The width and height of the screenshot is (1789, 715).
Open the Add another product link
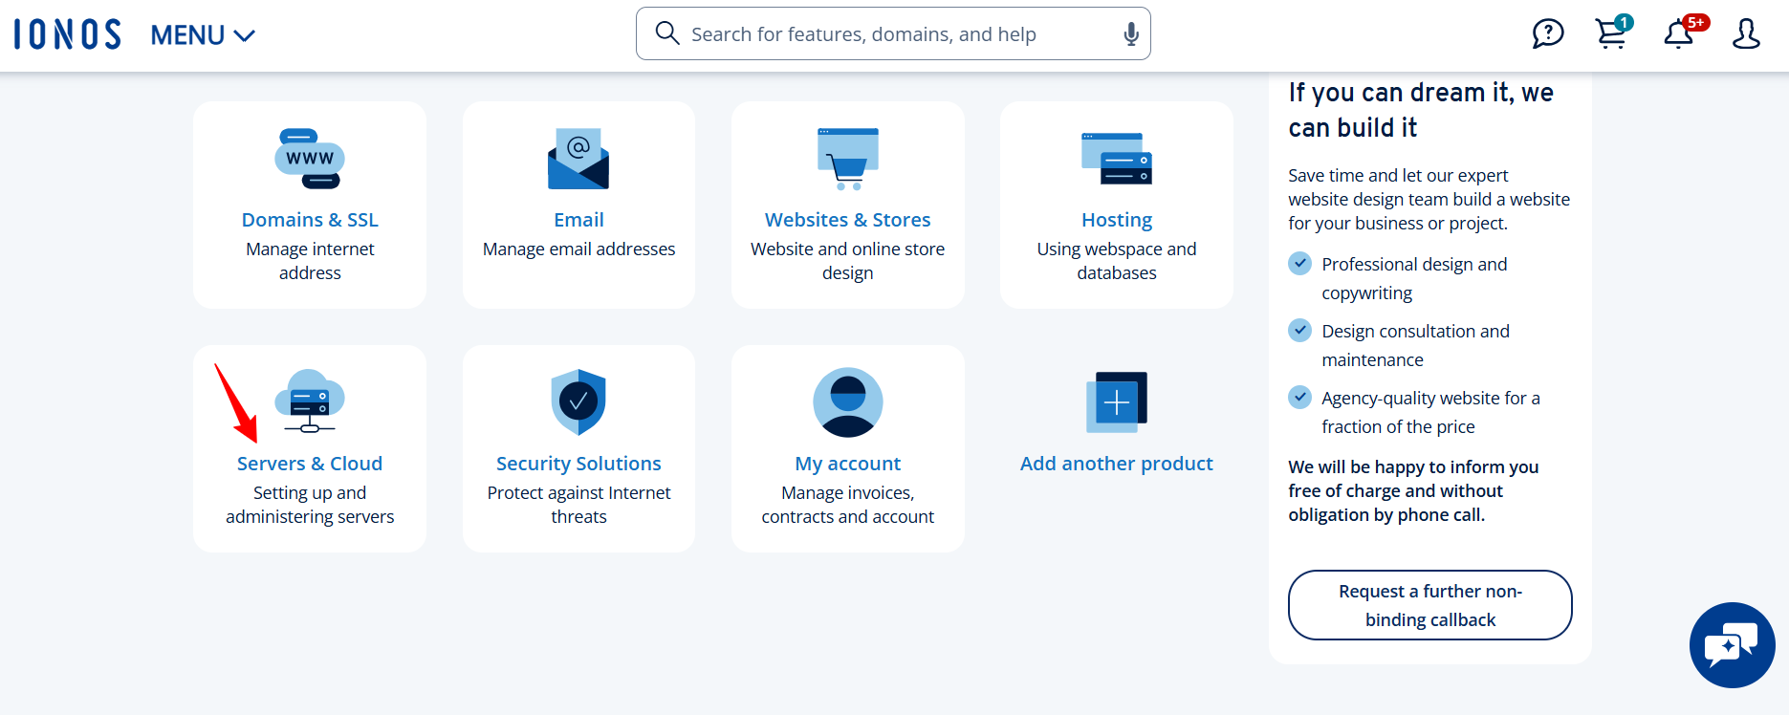pyautogui.click(x=1117, y=464)
